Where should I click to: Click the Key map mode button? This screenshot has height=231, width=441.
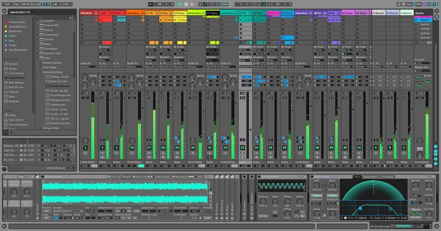click(409, 4)
